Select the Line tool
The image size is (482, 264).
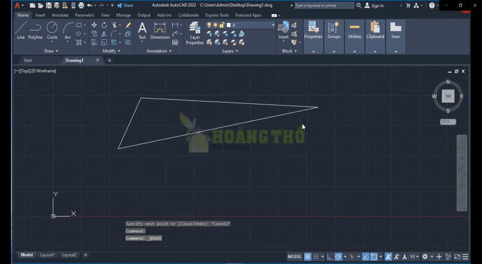point(21,31)
